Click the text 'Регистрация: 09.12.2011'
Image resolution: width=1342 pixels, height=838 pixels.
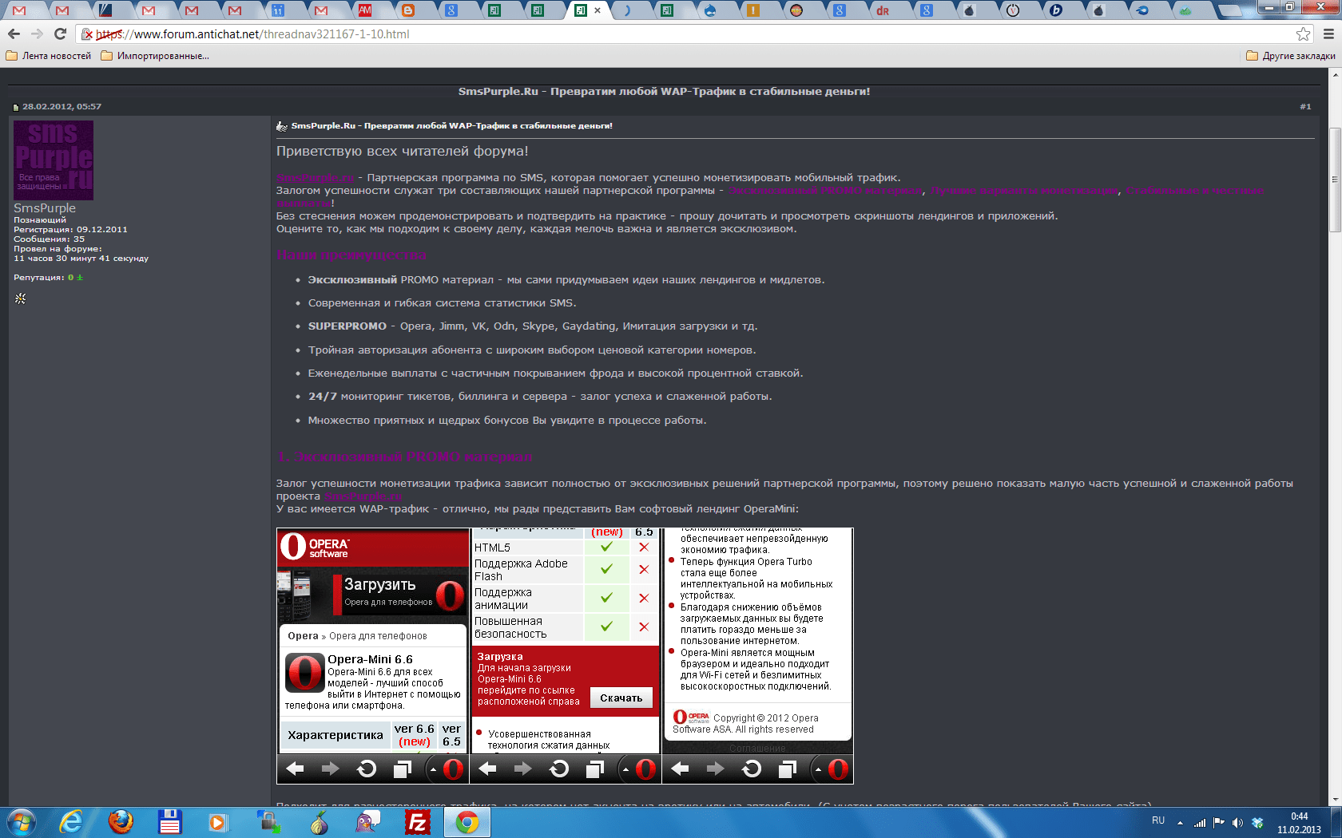[70, 230]
